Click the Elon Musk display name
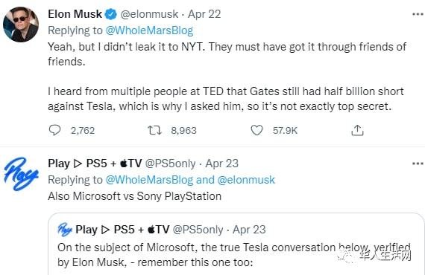The image size is (425, 275). point(75,14)
